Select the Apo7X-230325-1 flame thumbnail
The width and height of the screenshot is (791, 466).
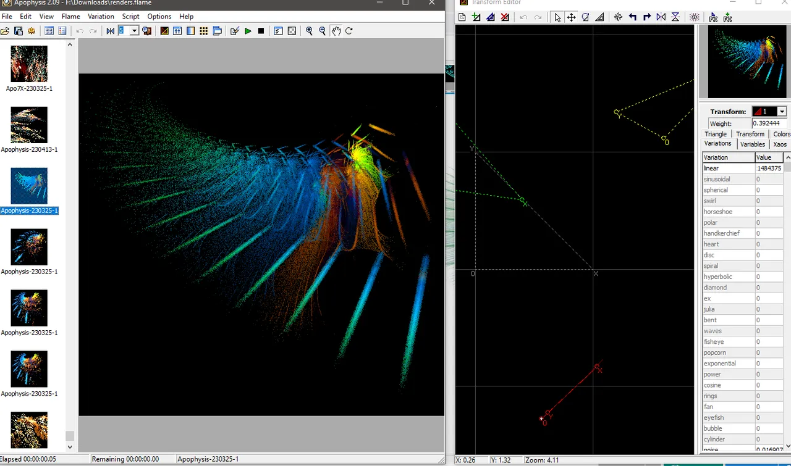click(x=29, y=64)
